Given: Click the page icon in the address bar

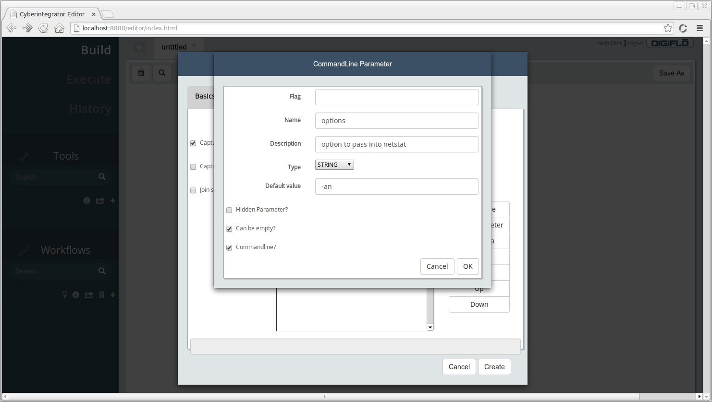Looking at the screenshot, I should click(x=76, y=28).
